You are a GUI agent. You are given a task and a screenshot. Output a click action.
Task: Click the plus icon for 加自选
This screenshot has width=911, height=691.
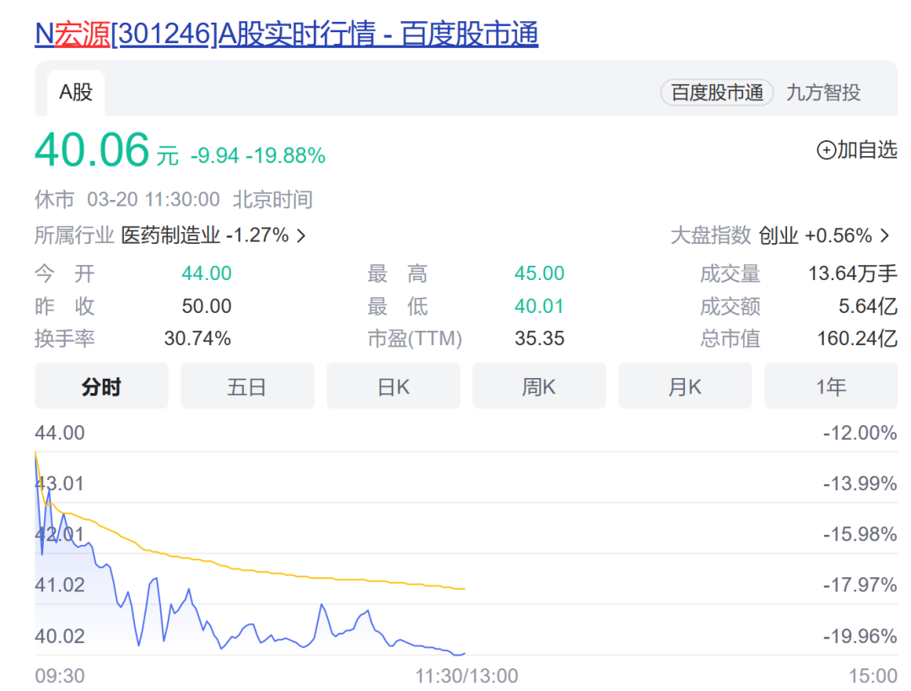tap(826, 150)
